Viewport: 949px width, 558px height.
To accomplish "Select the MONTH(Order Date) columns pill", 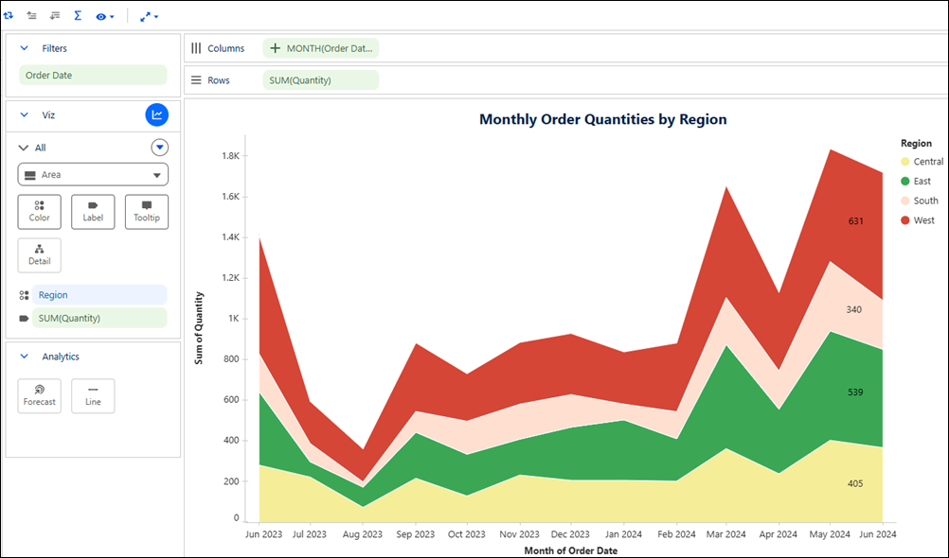I will [x=321, y=48].
